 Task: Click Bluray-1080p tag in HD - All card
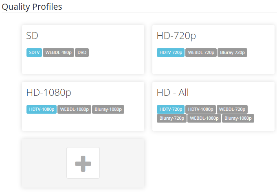[238, 118]
